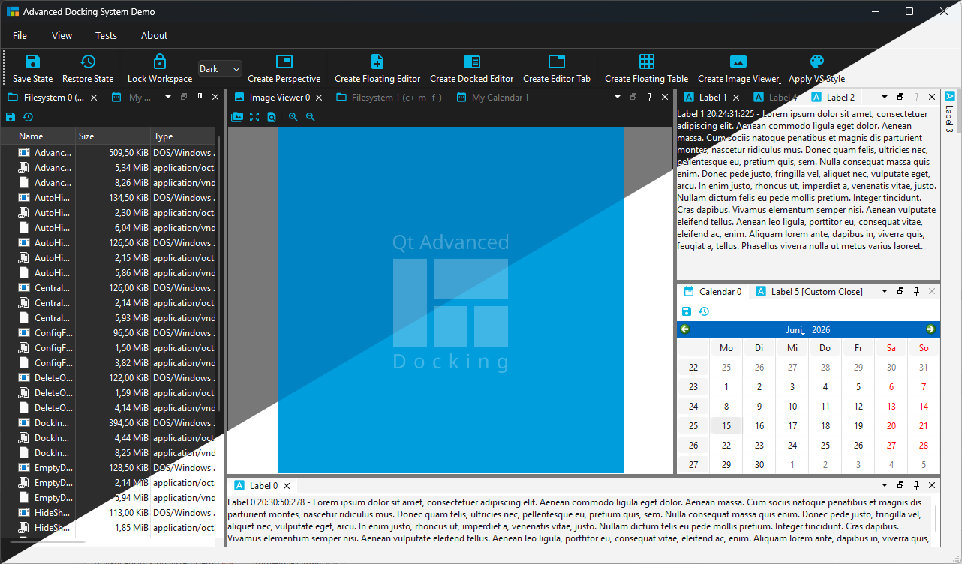Sort the file list by the Name column
This screenshot has width=962, height=564.
(x=38, y=136)
